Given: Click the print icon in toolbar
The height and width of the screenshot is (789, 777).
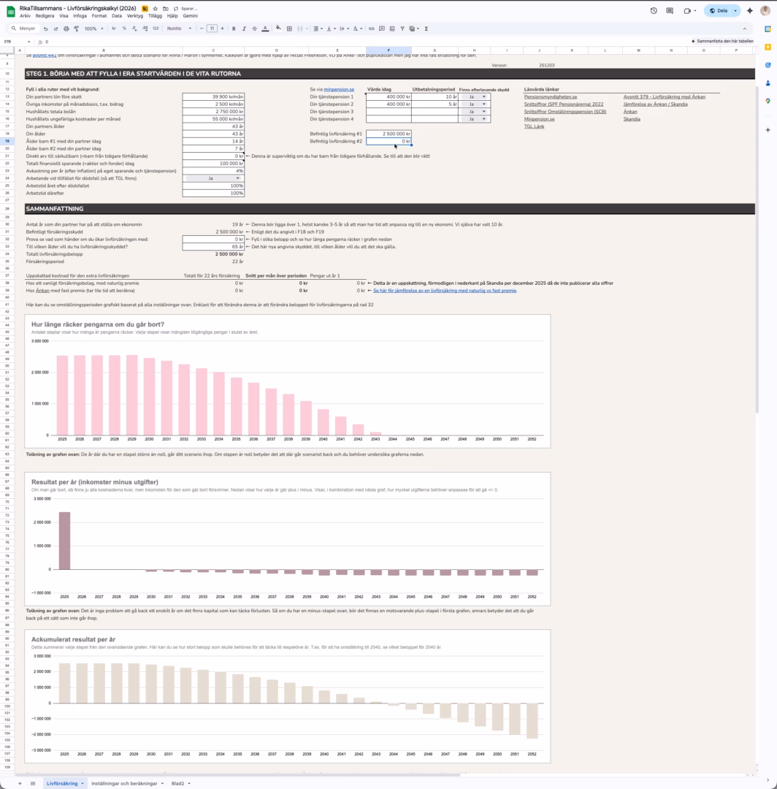Looking at the screenshot, I should point(66,28).
